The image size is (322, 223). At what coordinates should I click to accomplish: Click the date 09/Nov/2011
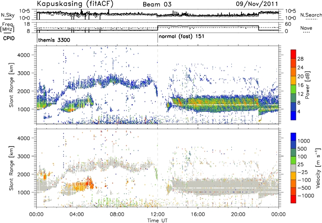257,4
